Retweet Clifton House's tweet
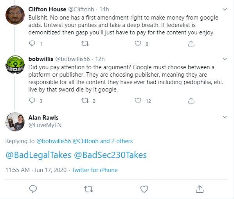This screenshot has height=199, width=234. click(85, 43)
